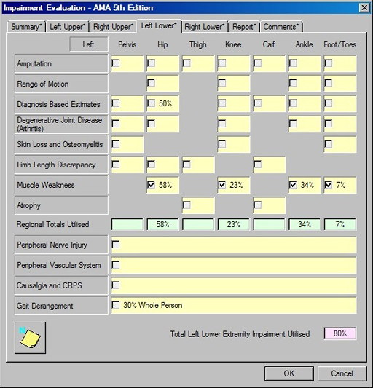Click the Hip regional total 58% field
373x388 pixels.
tap(162, 224)
